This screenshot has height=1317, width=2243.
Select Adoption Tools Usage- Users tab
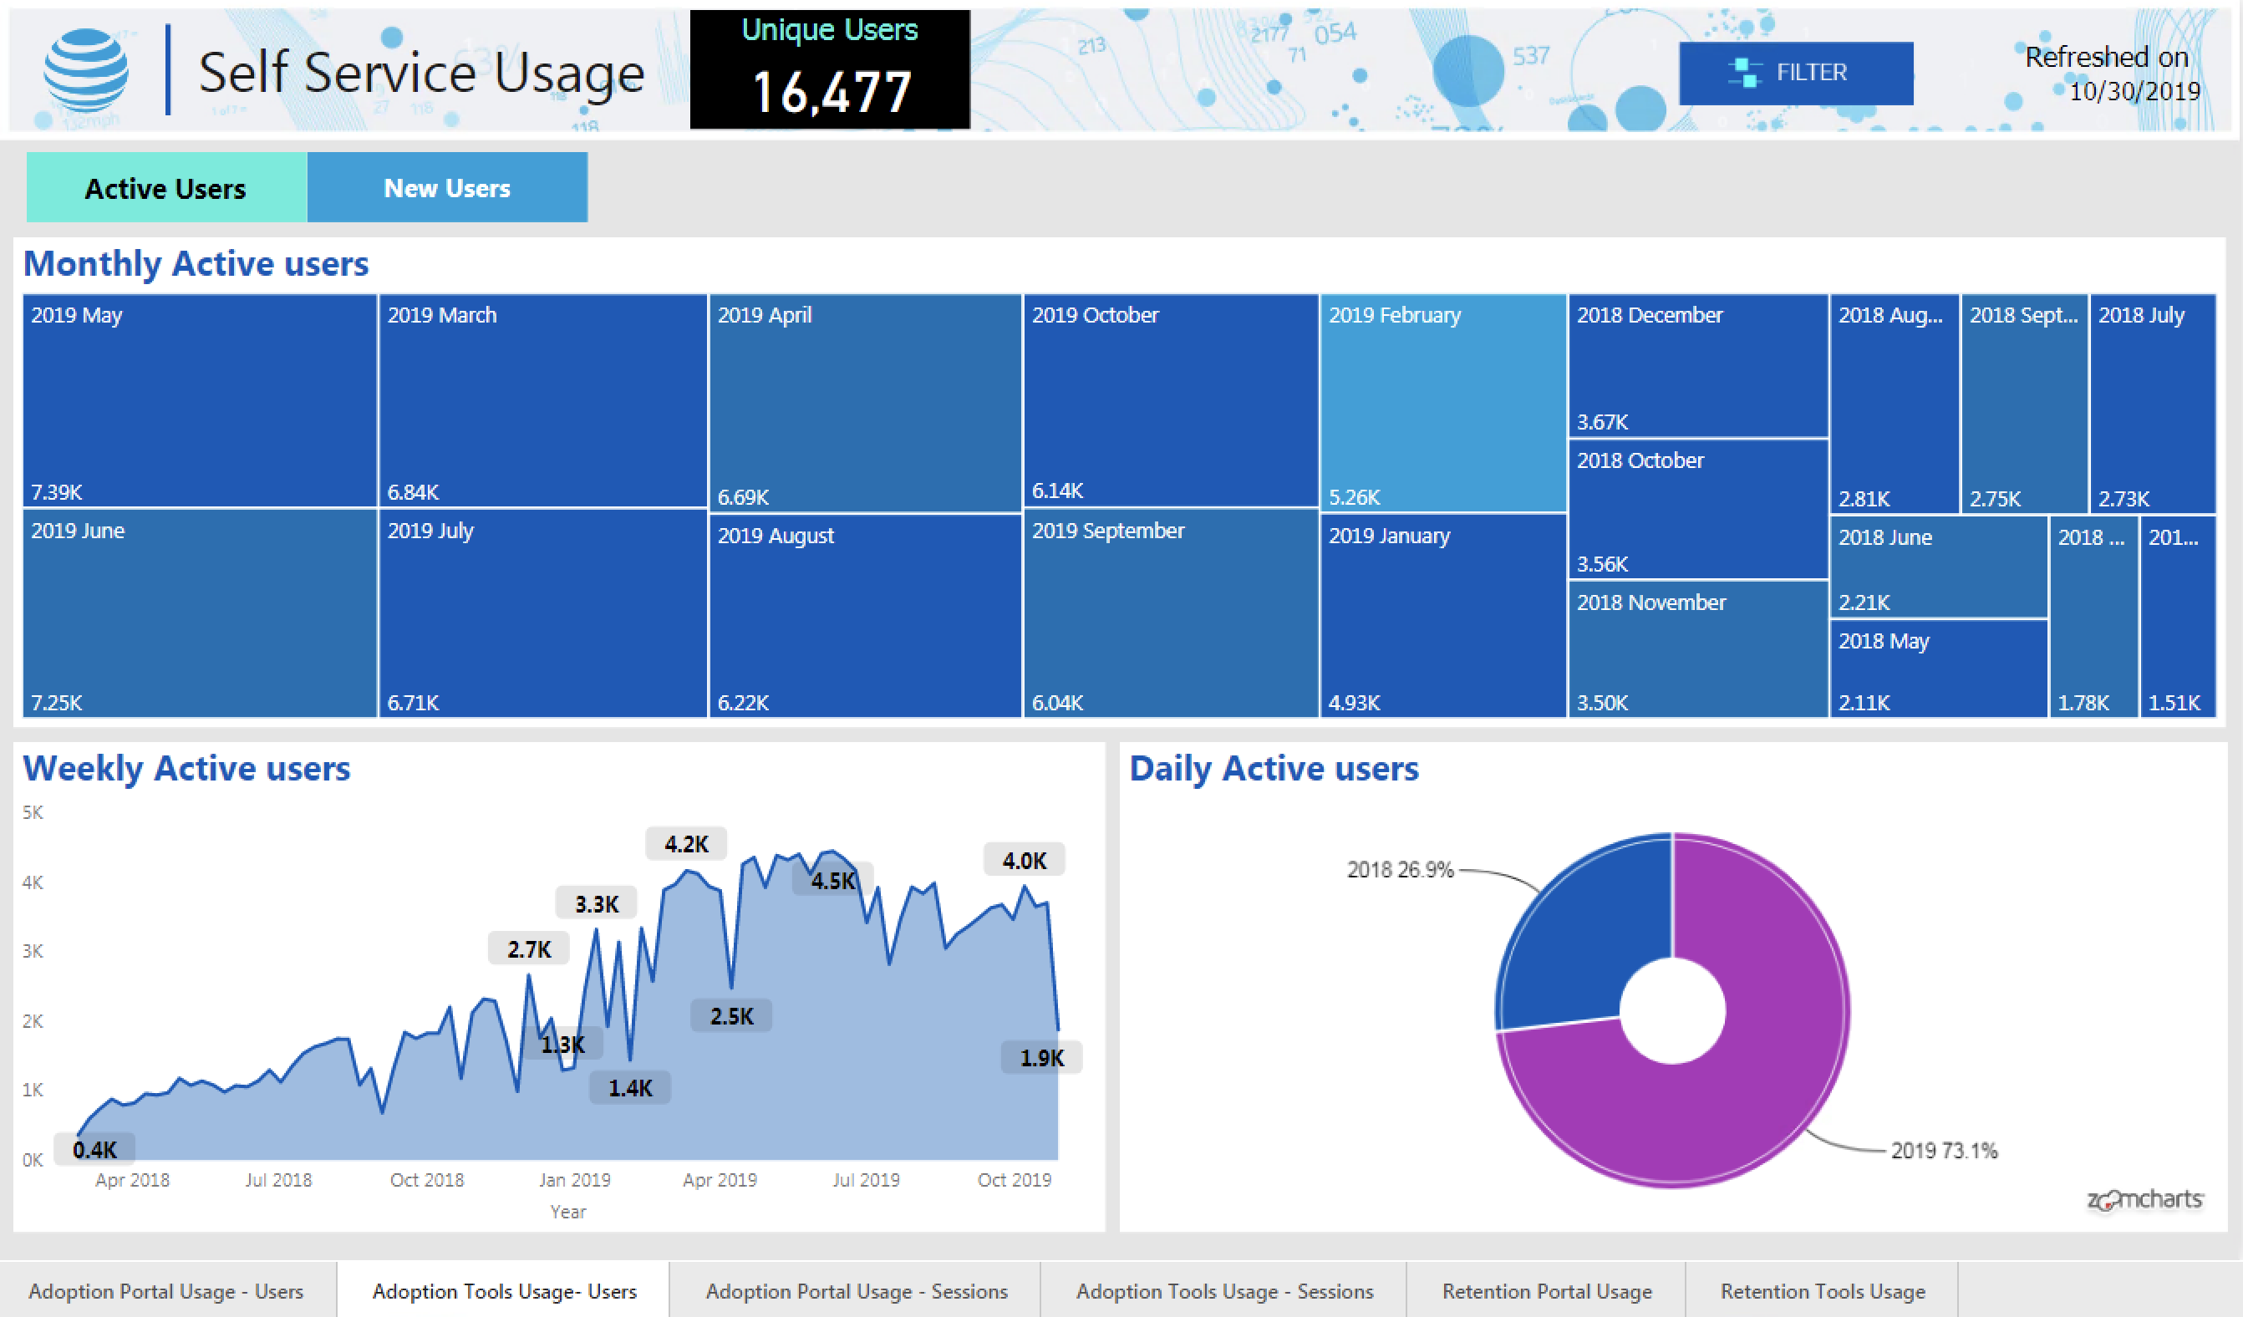click(x=504, y=1290)
